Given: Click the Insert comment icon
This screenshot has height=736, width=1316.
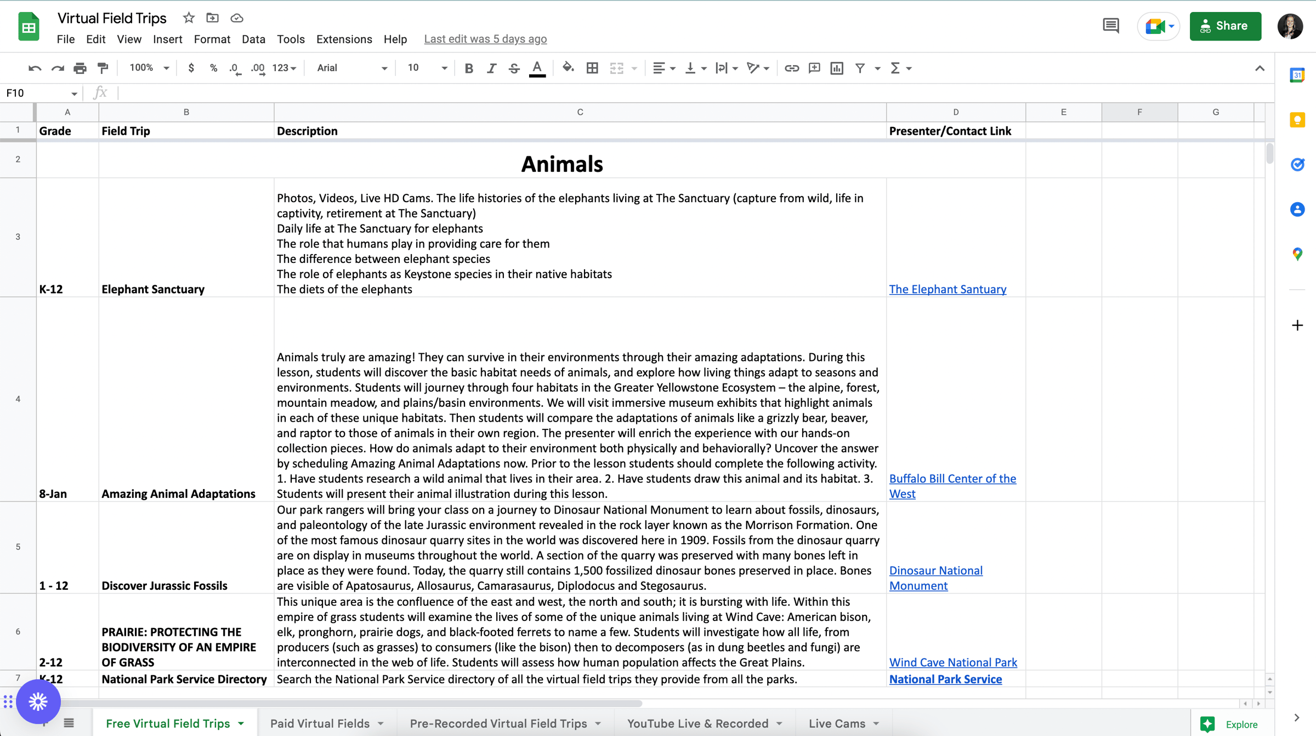Looking at the screenshot, I should (x=814, y=68).
